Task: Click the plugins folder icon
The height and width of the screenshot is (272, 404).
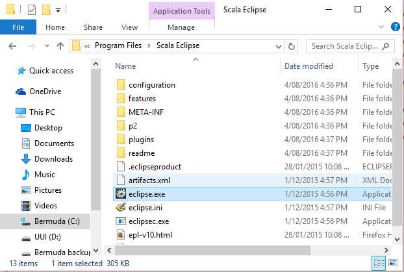Action: (121, 140)
